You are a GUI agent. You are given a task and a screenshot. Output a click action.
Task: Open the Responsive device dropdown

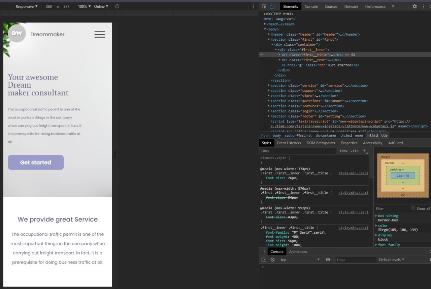(x=27, y=6)
